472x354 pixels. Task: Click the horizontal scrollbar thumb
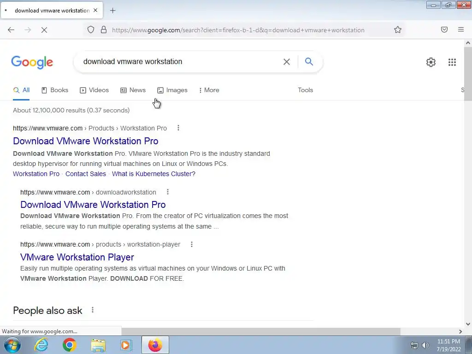[261, 331]
